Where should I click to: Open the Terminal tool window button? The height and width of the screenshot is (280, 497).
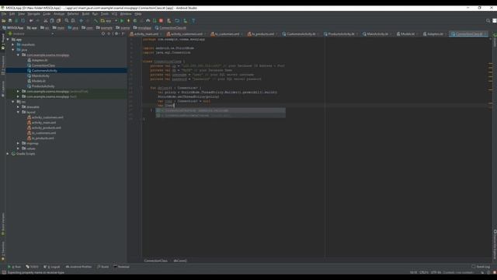(x=122, y=267)
